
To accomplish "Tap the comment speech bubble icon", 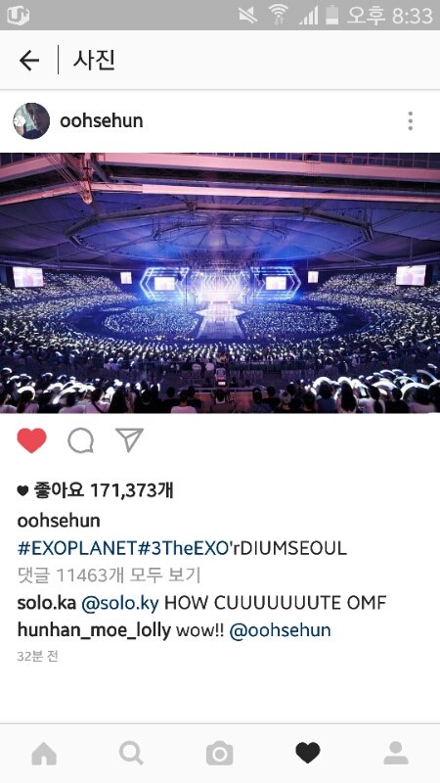I will coord(81,441).
